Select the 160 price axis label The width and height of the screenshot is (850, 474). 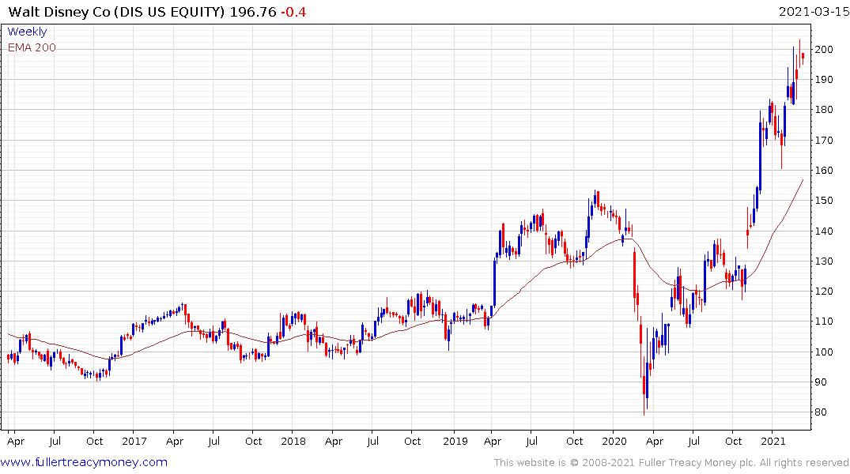coord(824,170)
